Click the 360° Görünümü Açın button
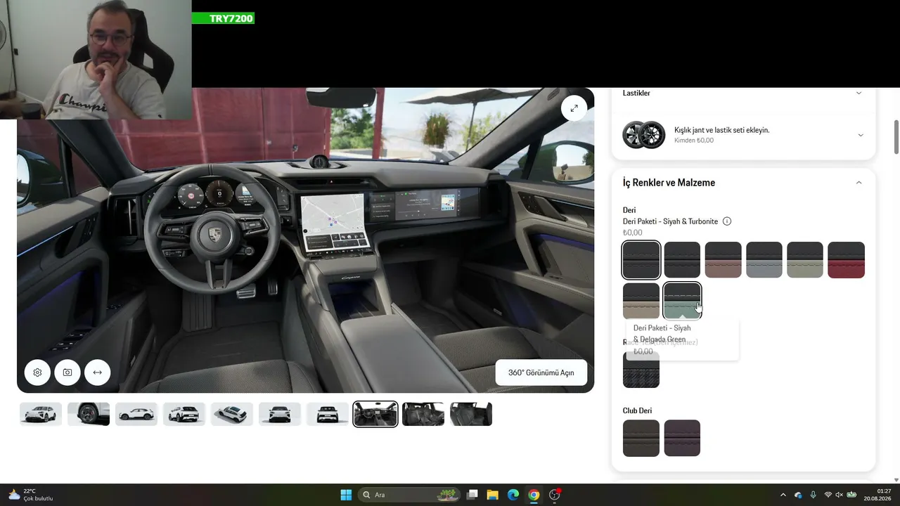The image size is (900, 506). 541,372
